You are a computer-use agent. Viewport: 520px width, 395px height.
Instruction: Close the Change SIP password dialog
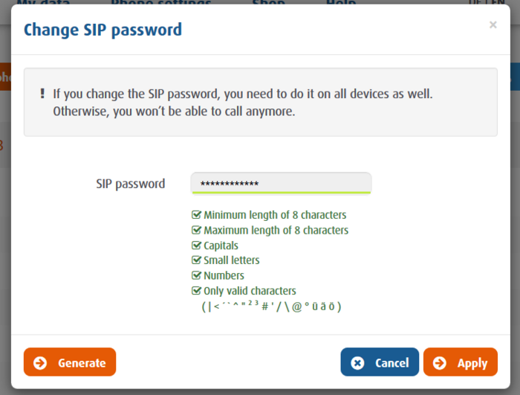pos(493,25)
